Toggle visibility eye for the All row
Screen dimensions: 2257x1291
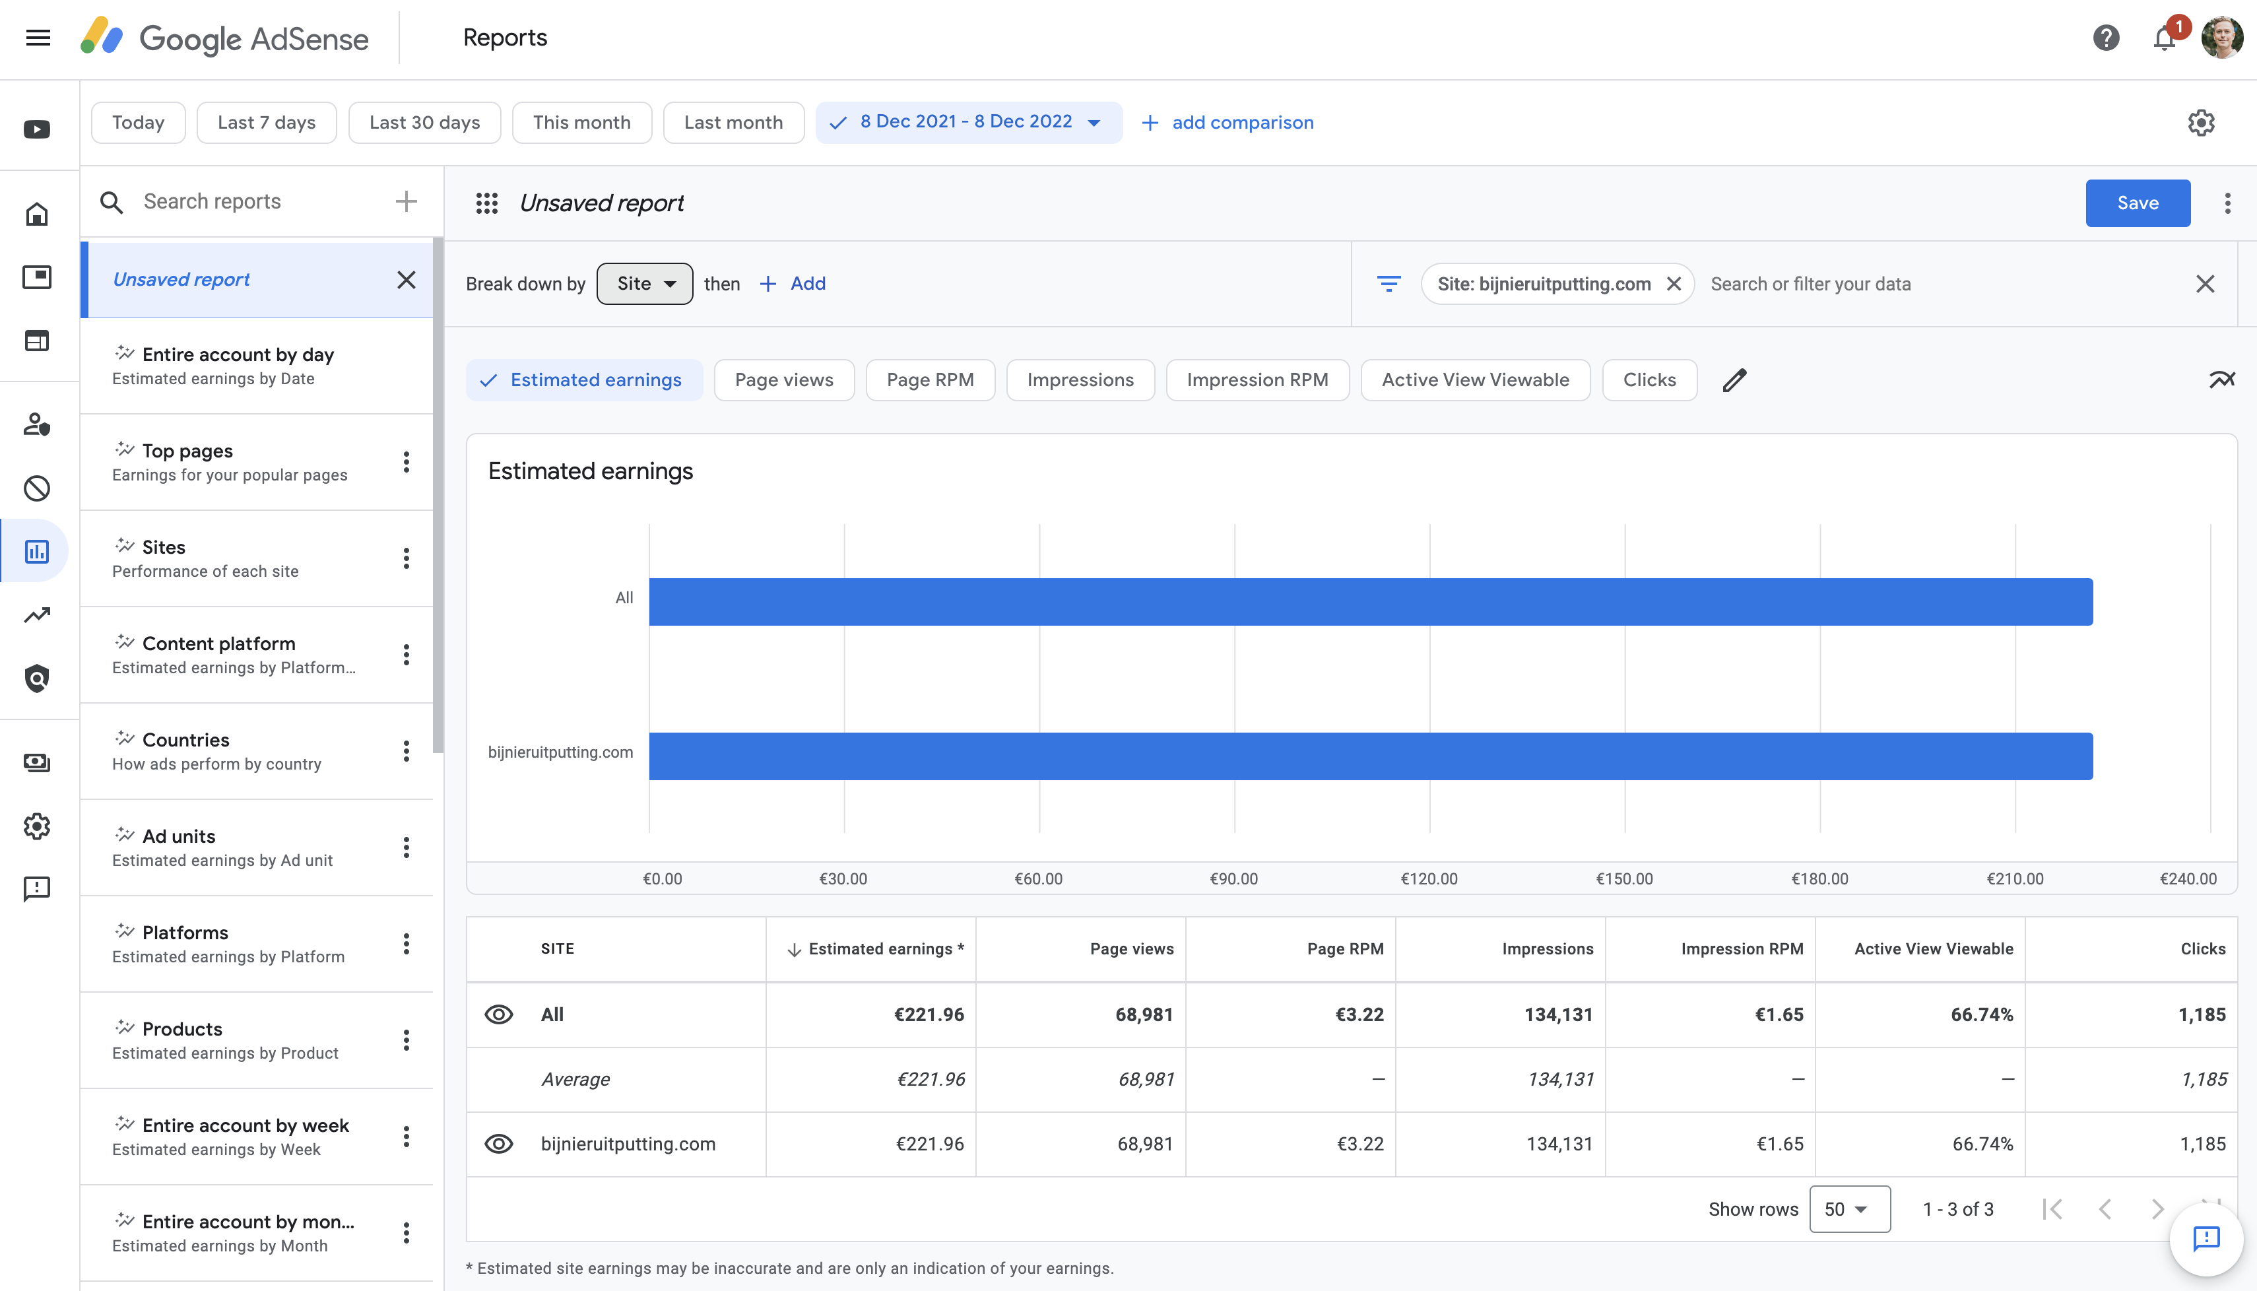(x=499, y=1014)
